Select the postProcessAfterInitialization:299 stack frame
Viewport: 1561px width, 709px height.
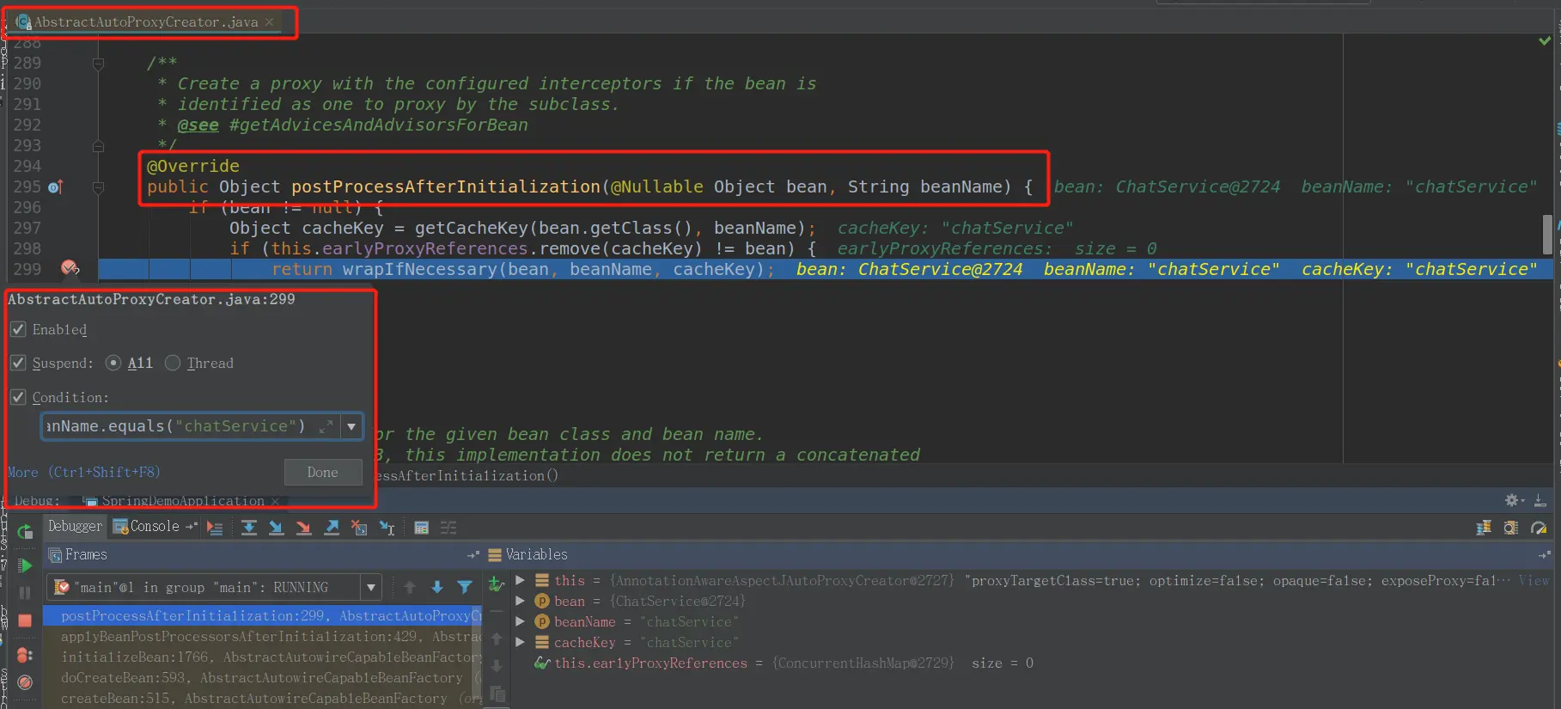262,615
